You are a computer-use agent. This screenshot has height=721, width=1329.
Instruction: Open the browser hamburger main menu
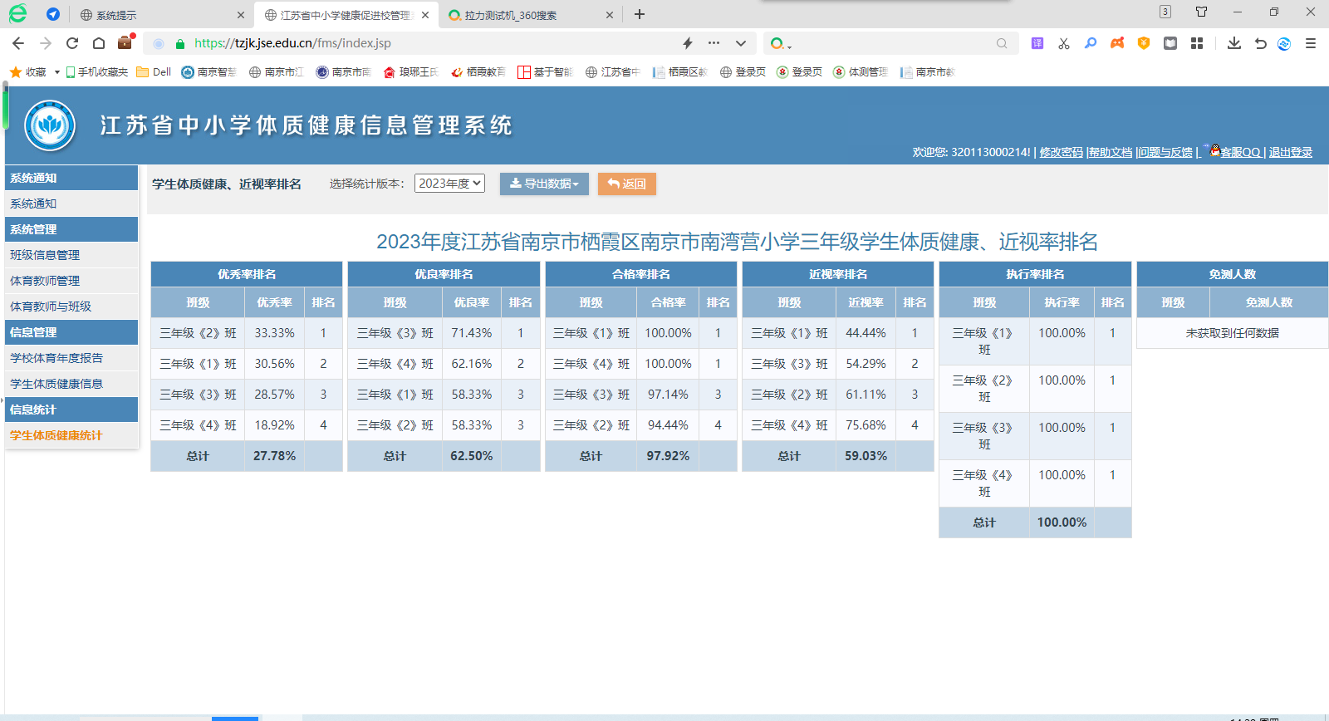(1311, 43)
